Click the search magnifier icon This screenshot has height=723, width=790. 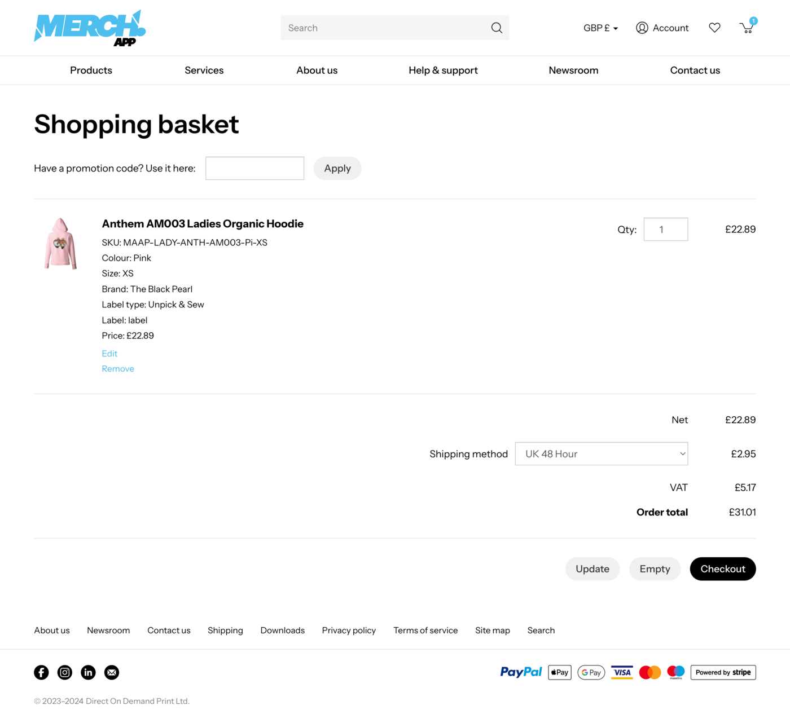point(497,28)
